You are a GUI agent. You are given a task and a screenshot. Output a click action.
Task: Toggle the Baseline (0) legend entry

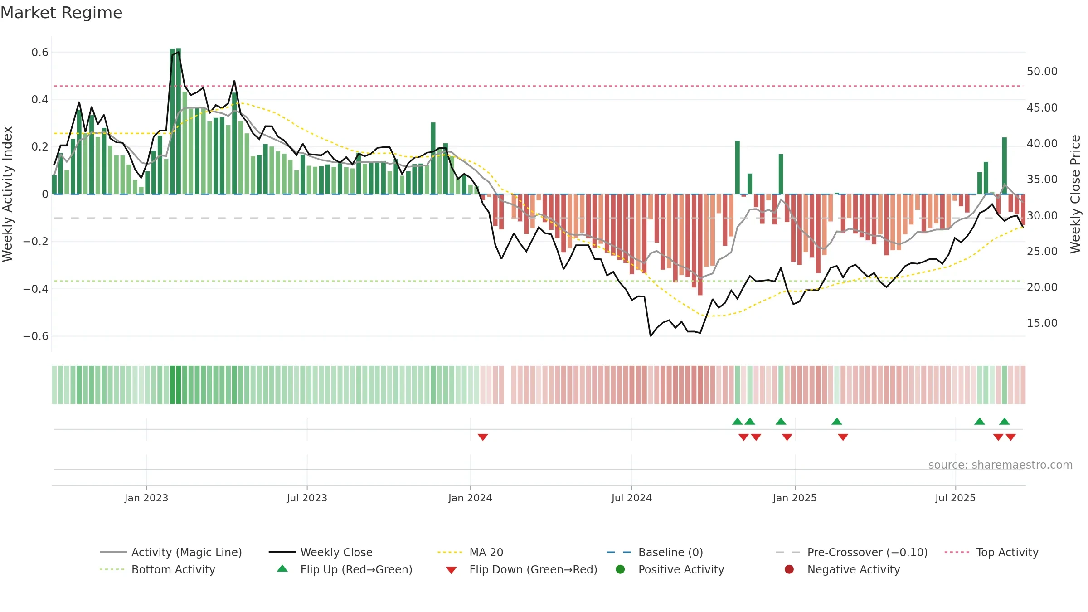point(655,552)
